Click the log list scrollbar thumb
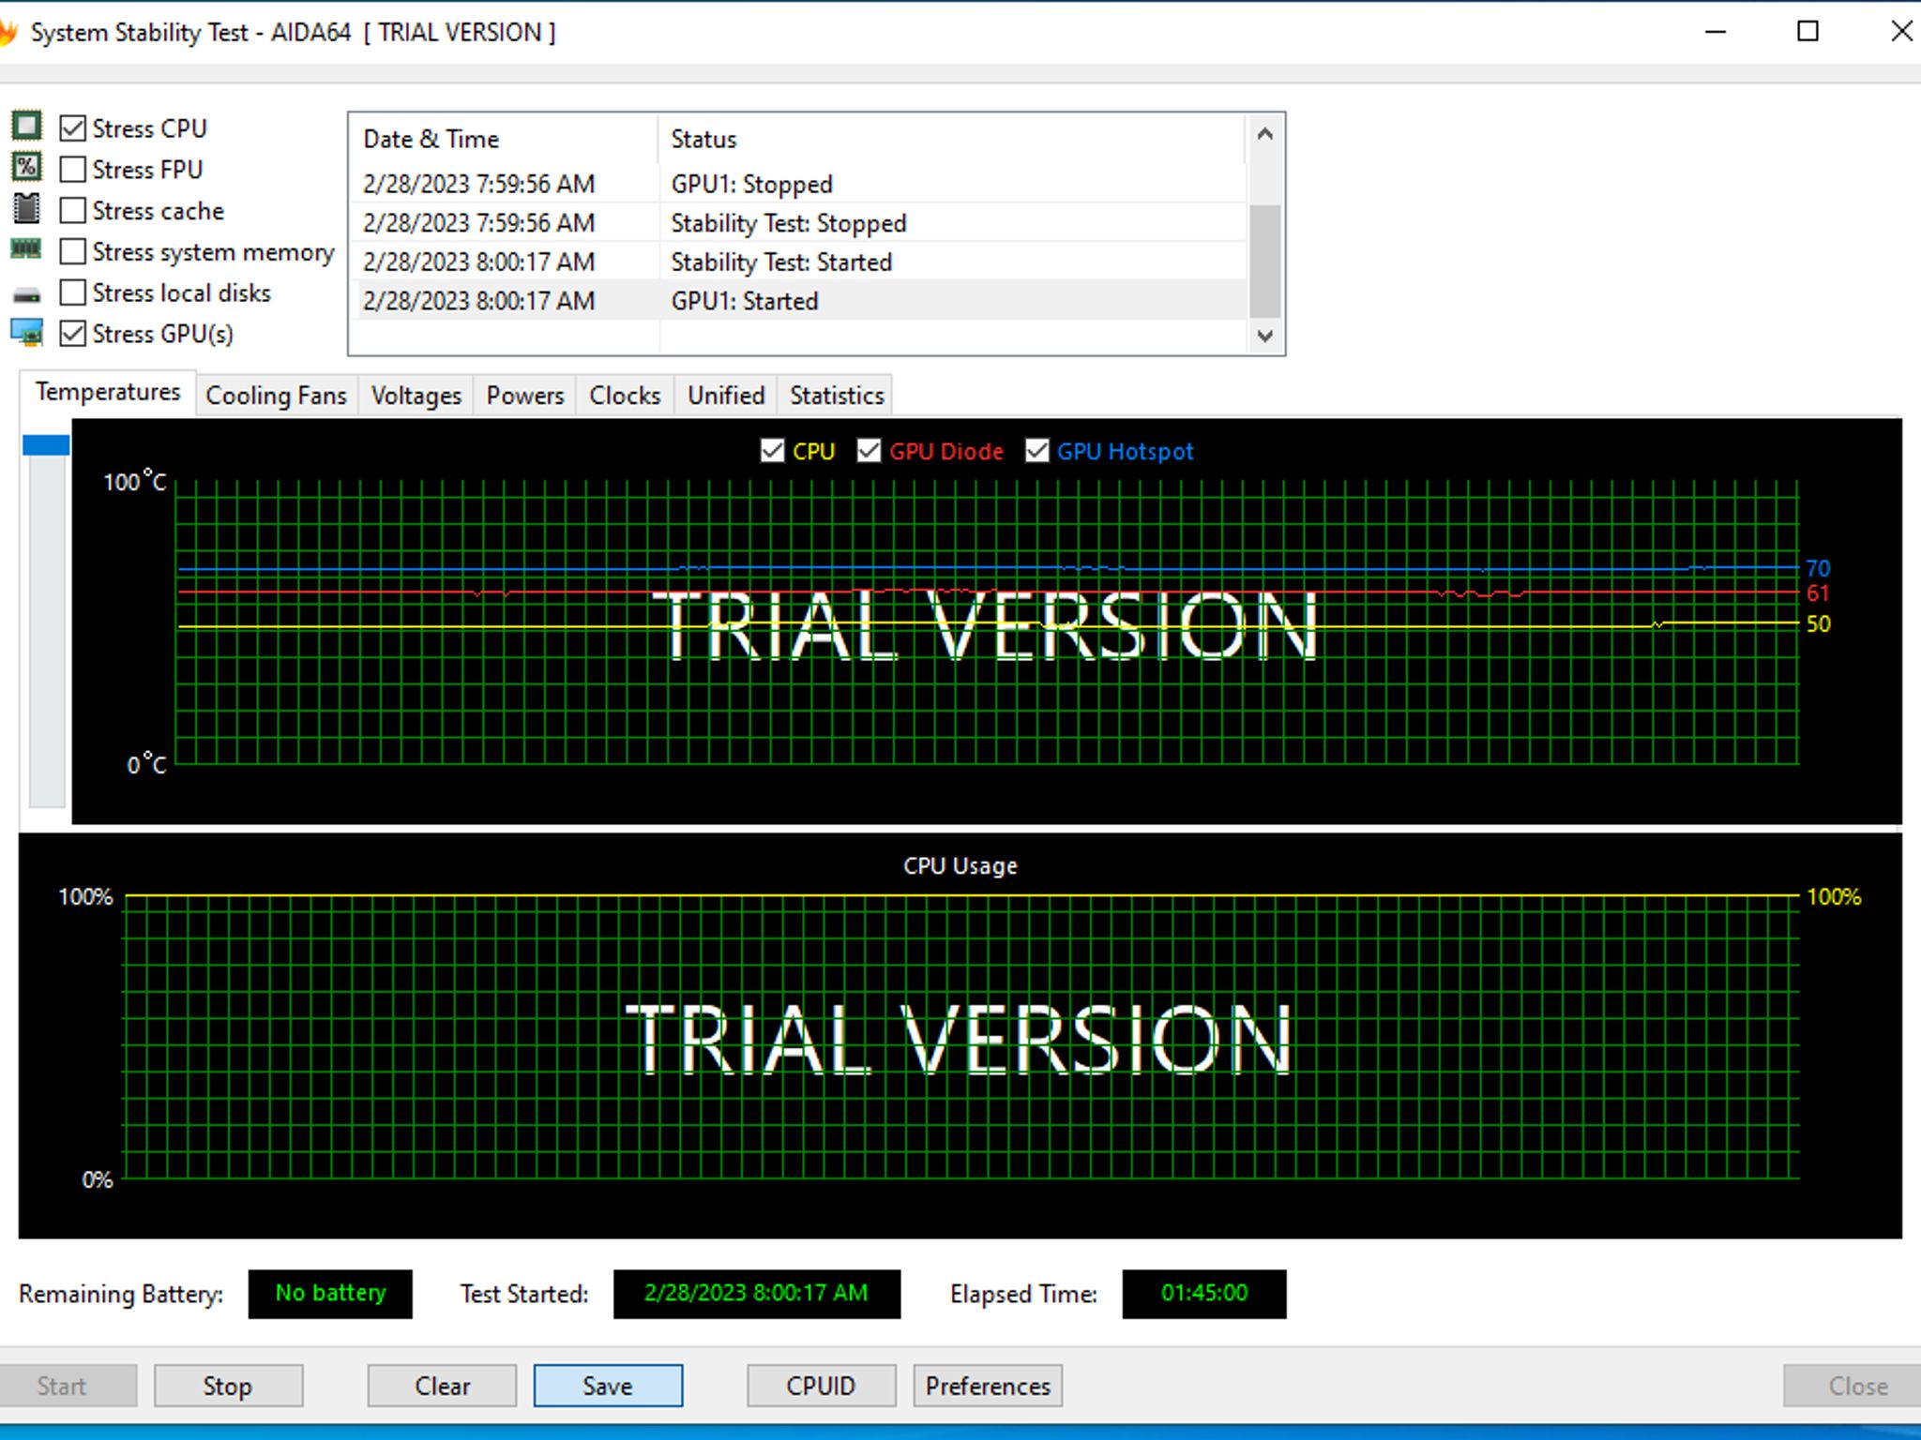Image resolution: width=1921 pixels, height=1440 pixels. click(1264, 261)
